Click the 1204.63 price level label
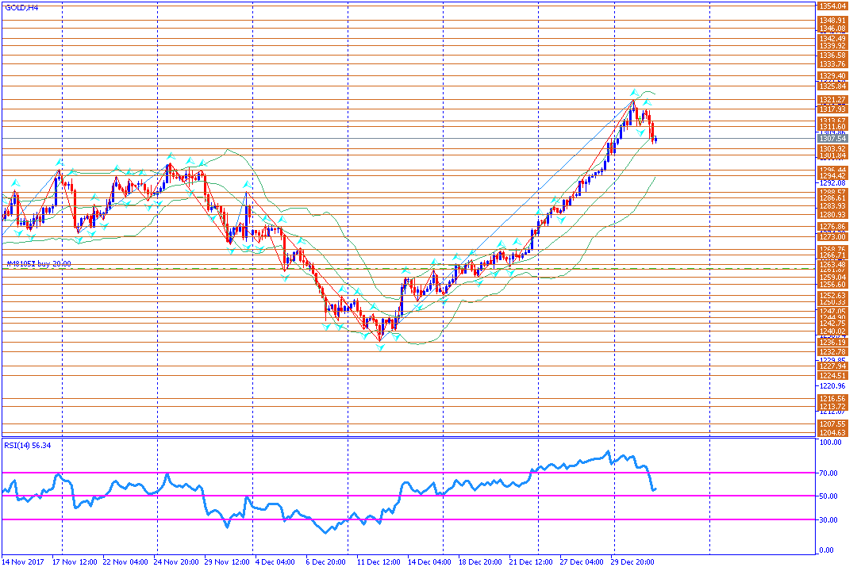This screenshot has height=571, width=857. (832, 433)
